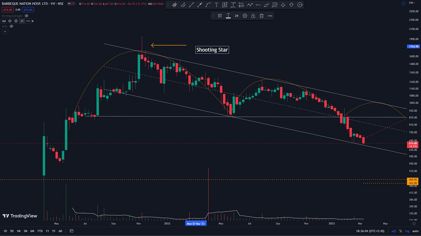Open text color picker in floating toolbar
Image resolution: width=421 pixels, height=236 pixels.
pyautogui.click(x=228, y=16)
